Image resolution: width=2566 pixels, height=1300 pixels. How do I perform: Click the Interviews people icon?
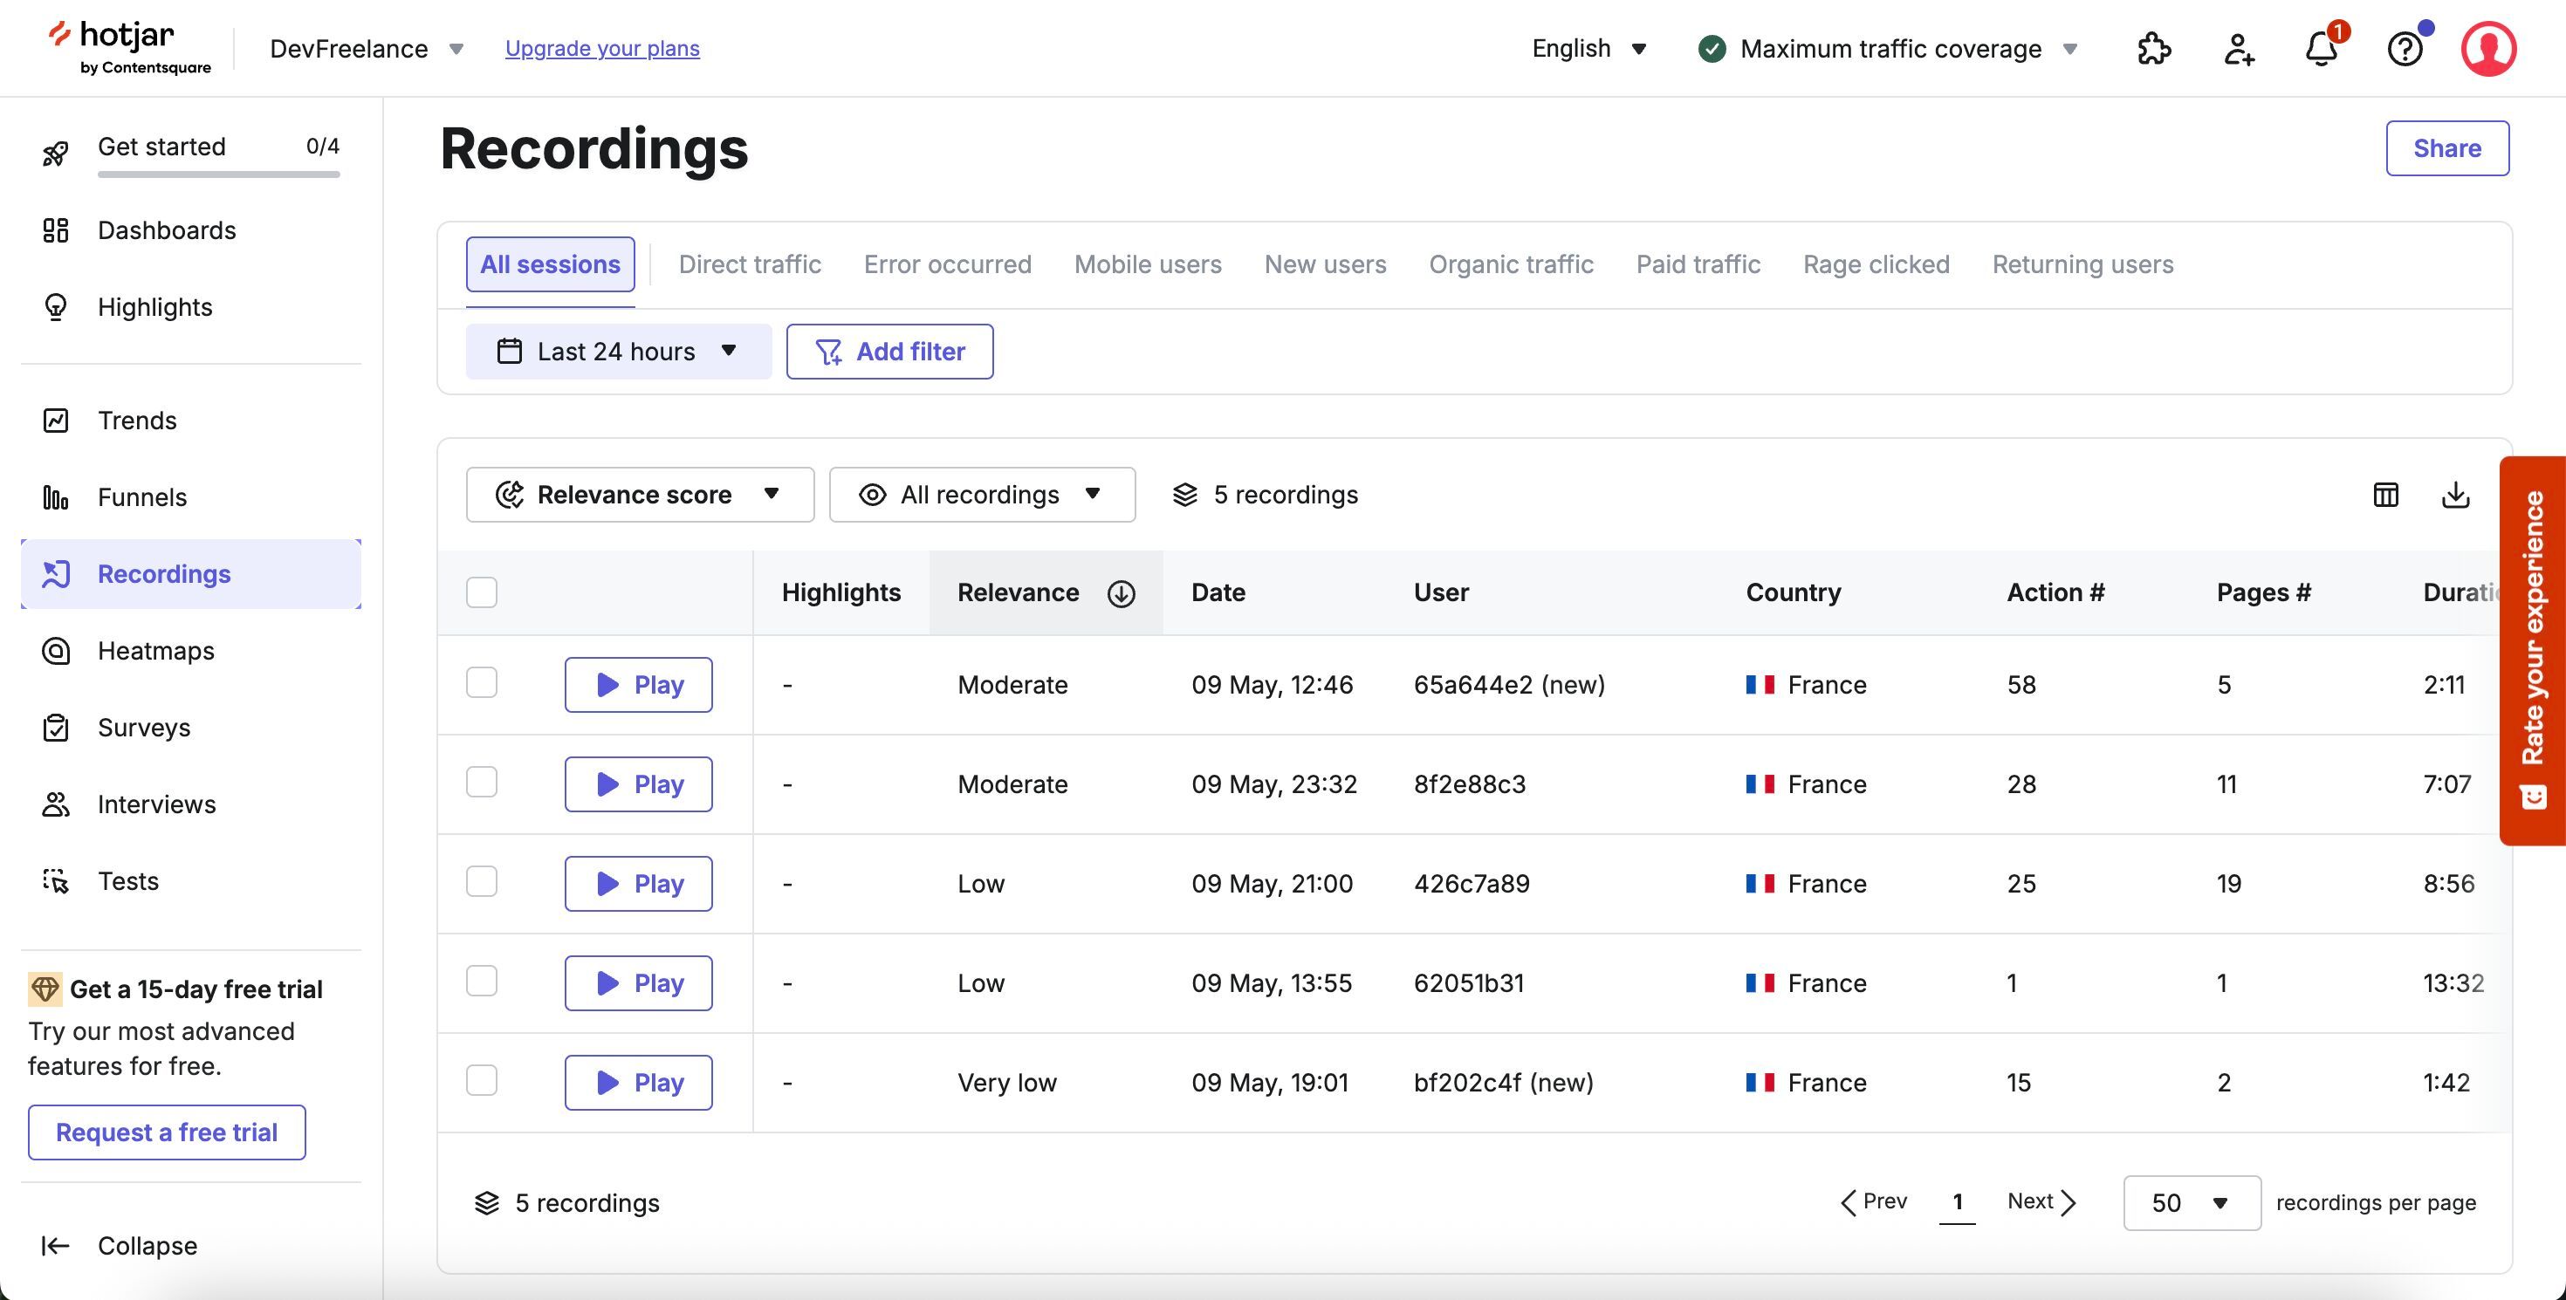point(56,804)
